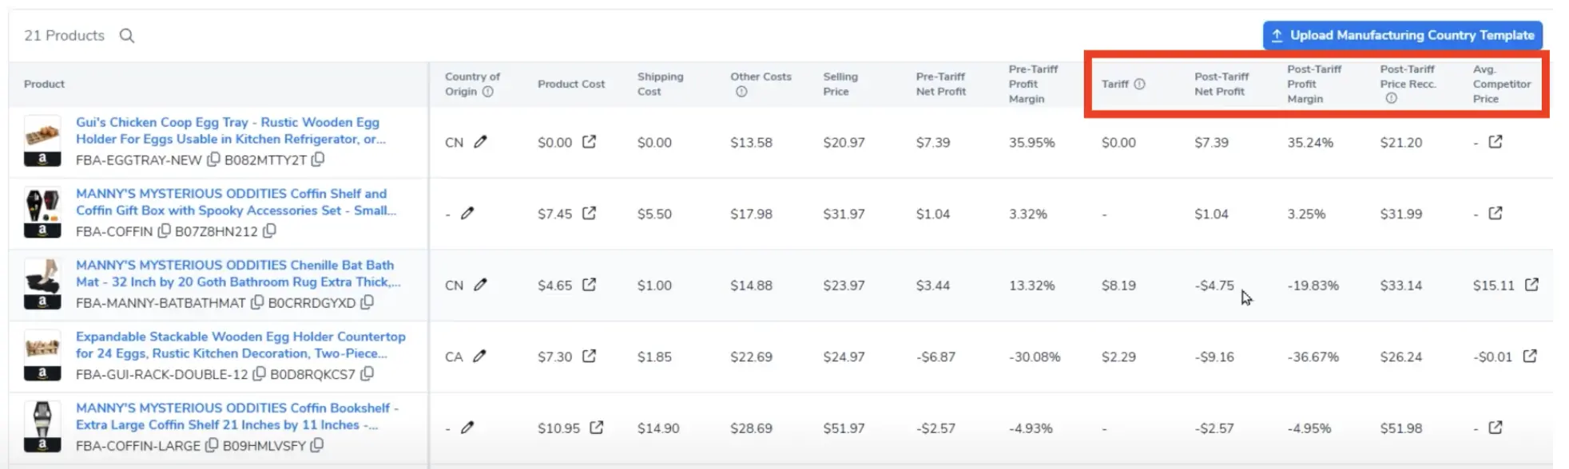This screenshot has height=469, width=1569.
Task: Open Coffin Bookshelf Extra Large product link
Action: coord(237,416)
